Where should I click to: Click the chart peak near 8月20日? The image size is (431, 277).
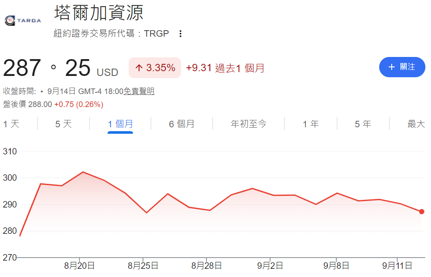[83, 172]
